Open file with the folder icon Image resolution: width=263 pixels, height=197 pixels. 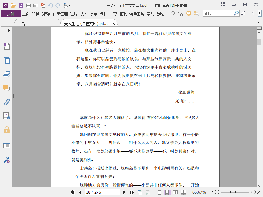click(13, 6)
